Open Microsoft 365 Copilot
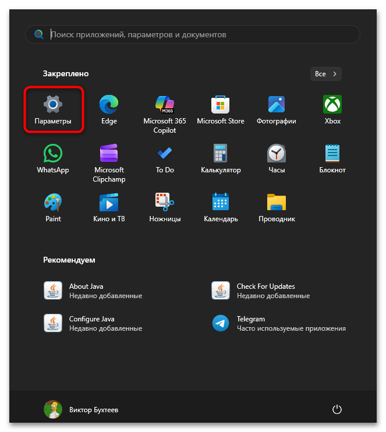The width and height of the screenshot is (386, 432). 165,114
